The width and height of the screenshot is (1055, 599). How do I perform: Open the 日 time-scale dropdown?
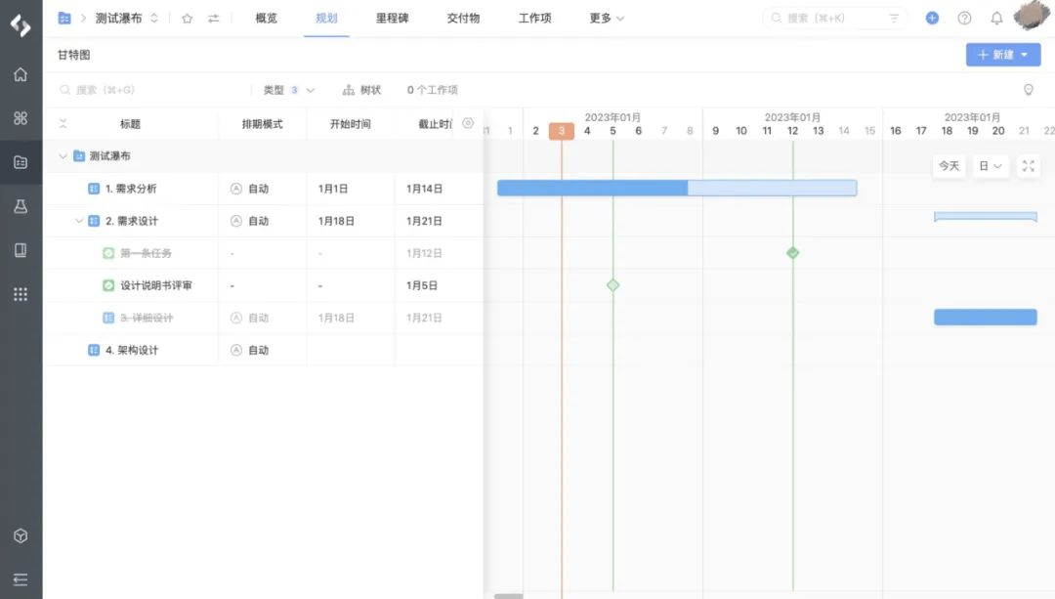coord(989,166)
